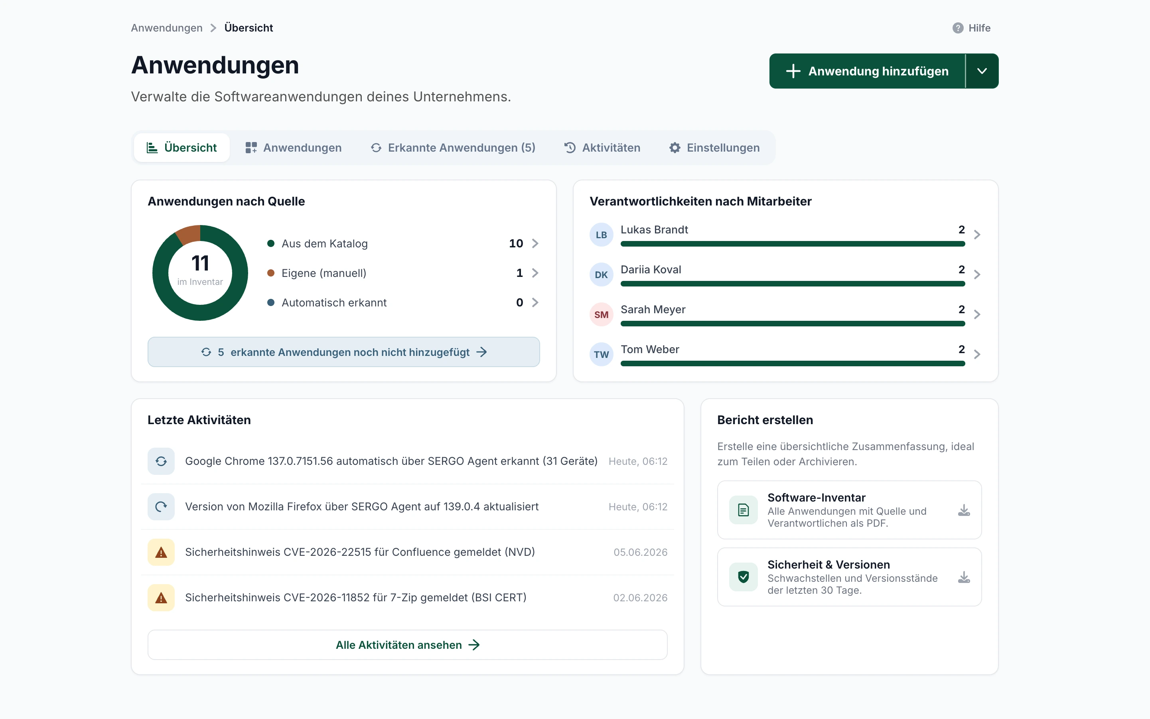This screenshot has width=1150, height=719.
Task: Click the grid icon in the Anwendungen tab
Action: [x=251, y=148]
